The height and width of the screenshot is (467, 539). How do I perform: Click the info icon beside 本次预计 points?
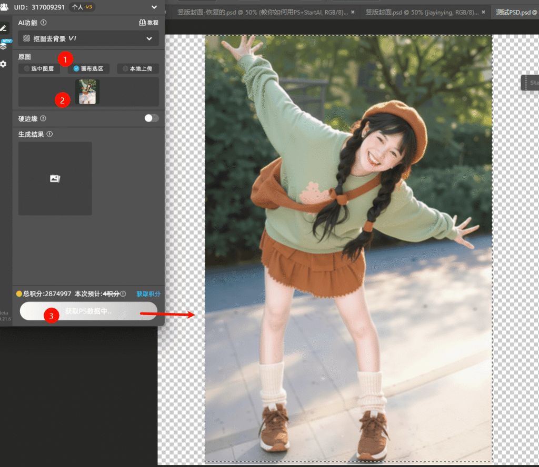[x=123, y=294]
